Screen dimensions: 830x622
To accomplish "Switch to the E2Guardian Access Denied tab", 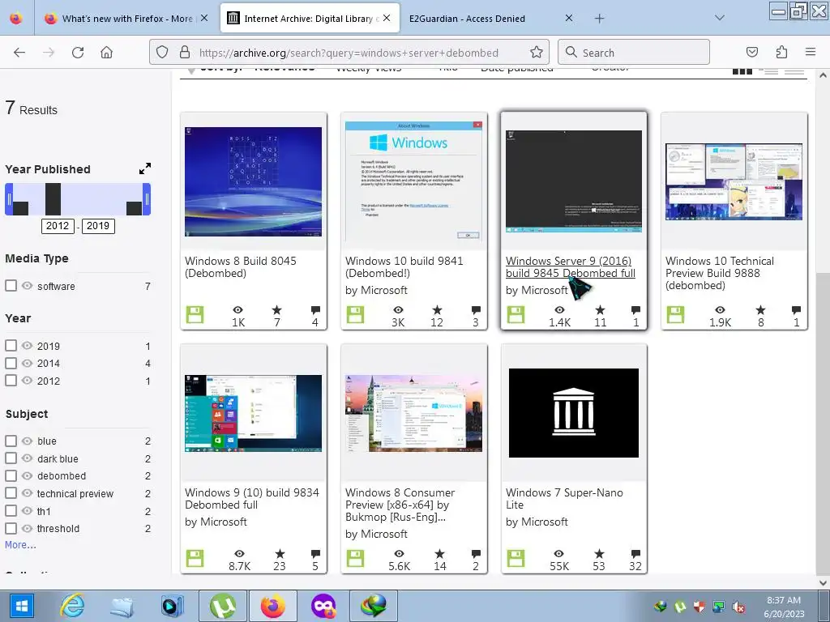I will click(x=490, y=19).
